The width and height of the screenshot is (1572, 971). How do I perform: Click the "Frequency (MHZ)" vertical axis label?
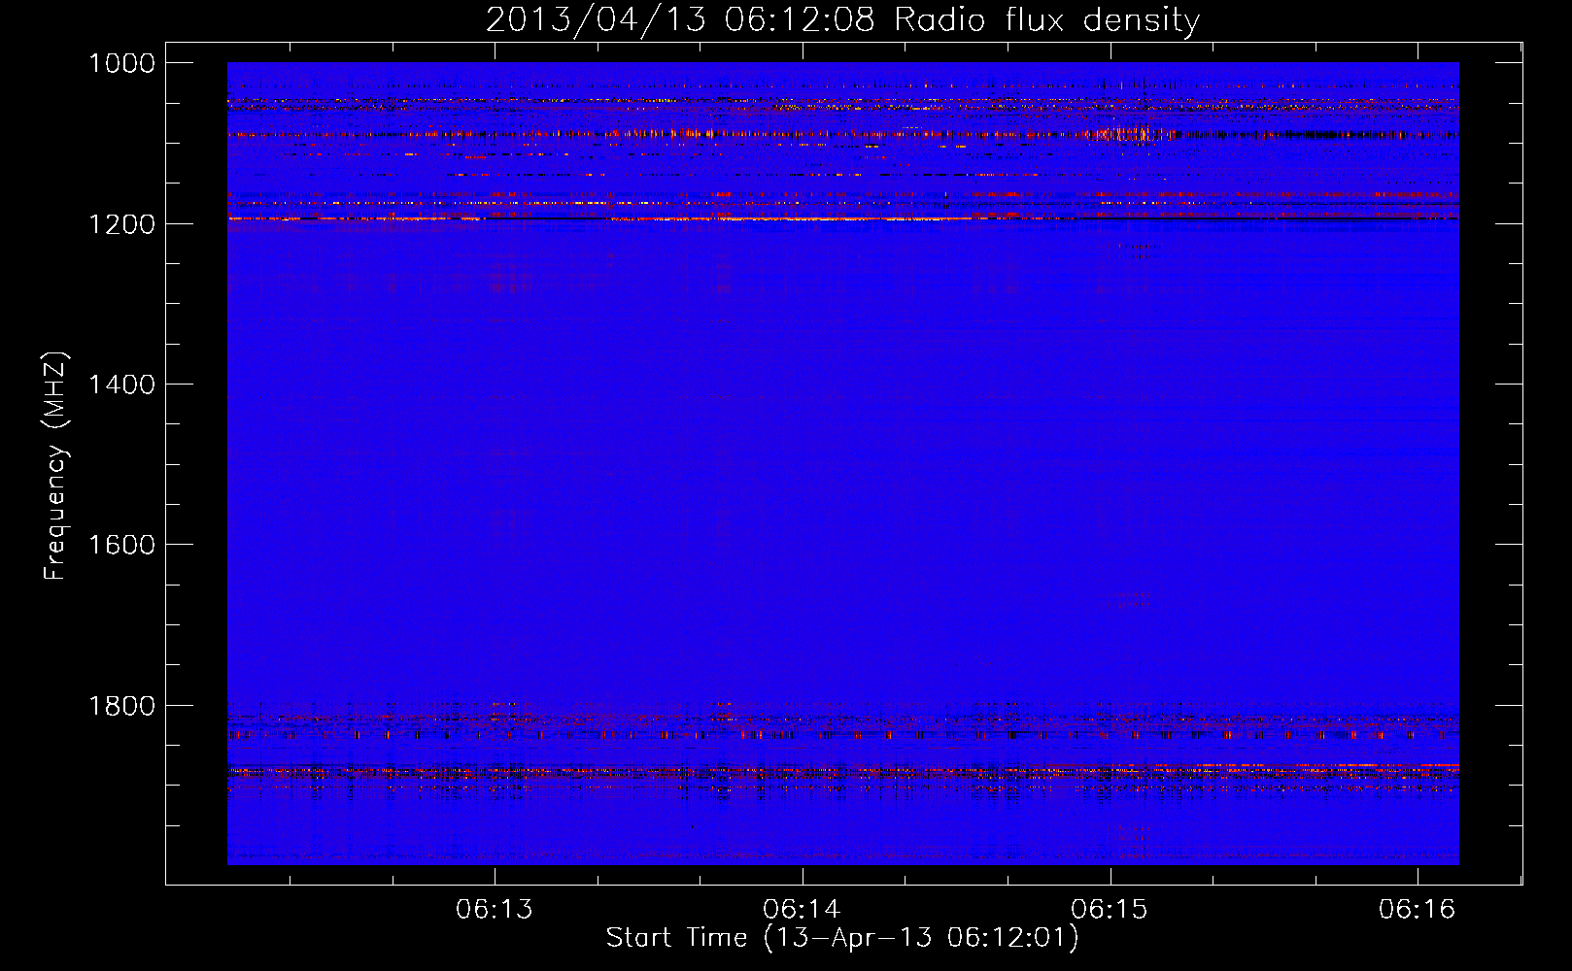(55, 466)
